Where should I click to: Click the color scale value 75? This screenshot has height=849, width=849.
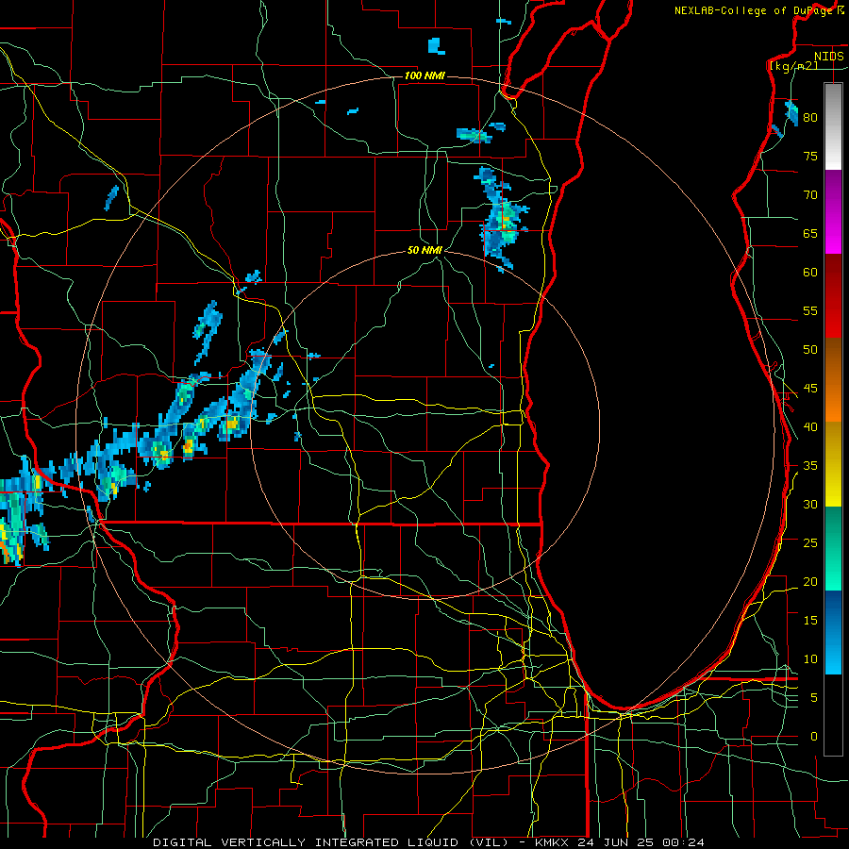[810, 157]
